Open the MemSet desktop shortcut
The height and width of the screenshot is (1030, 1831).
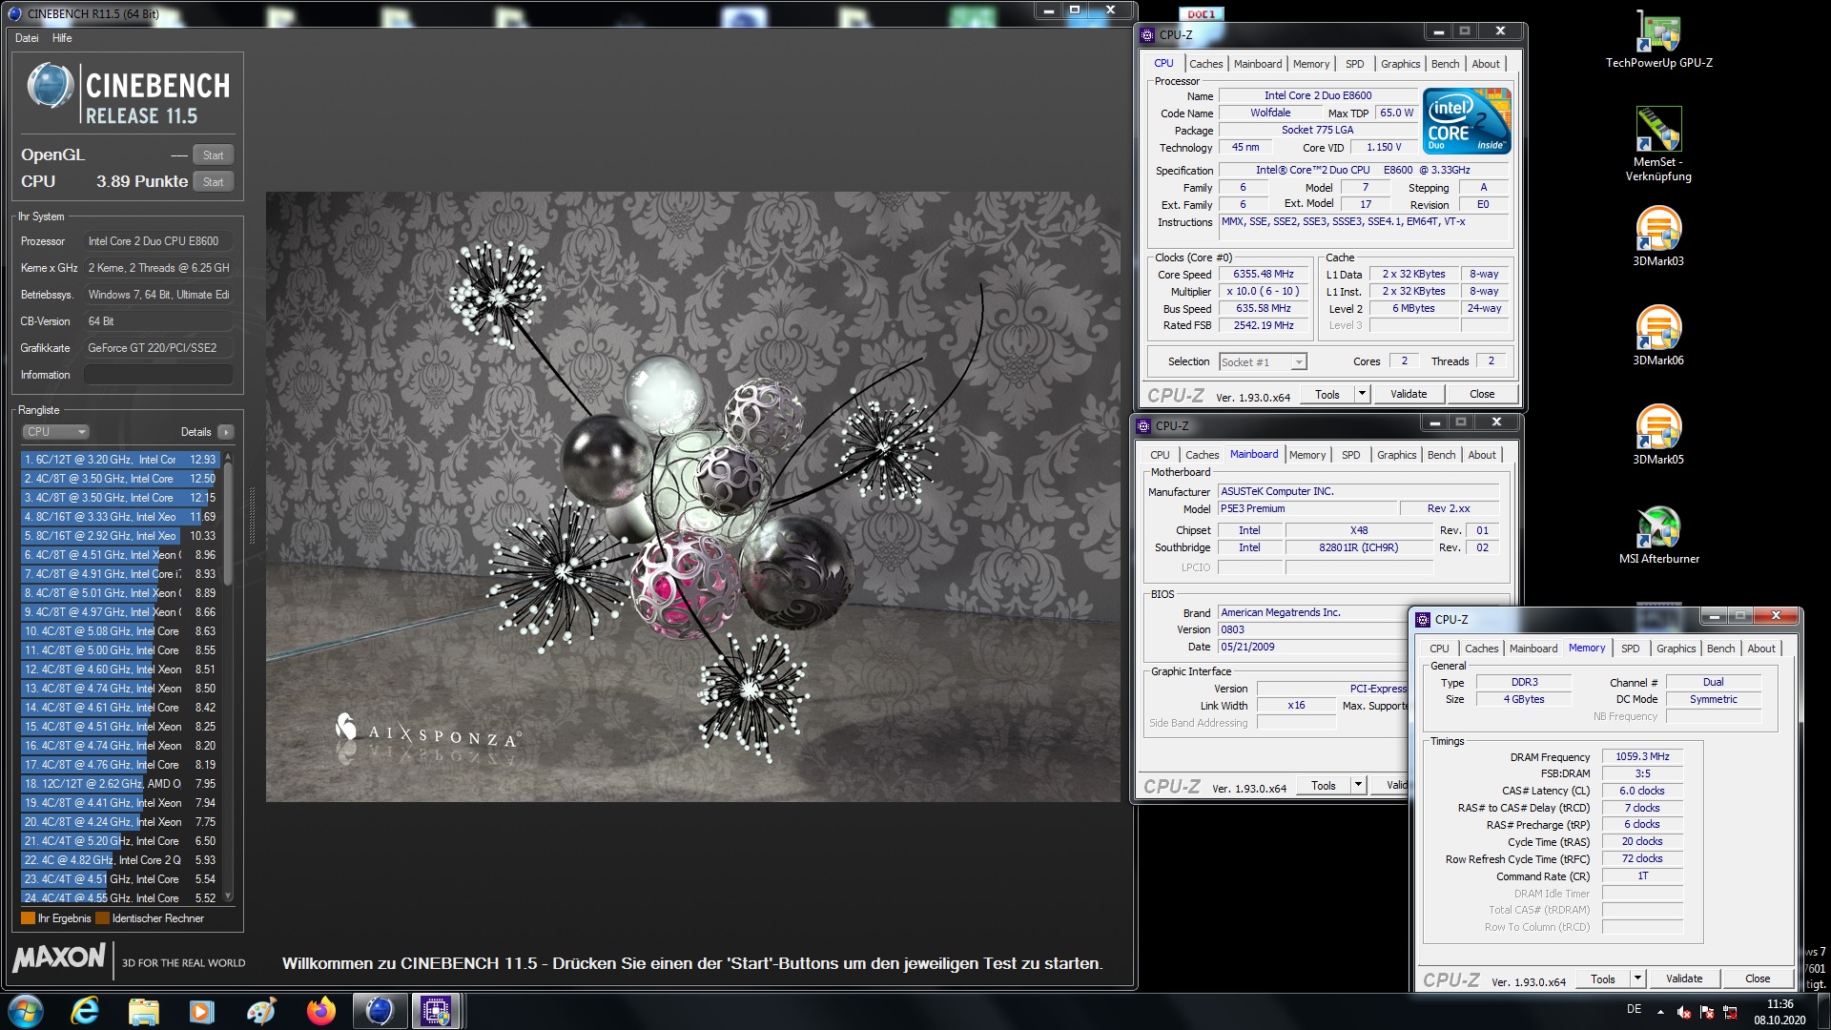1658,143
